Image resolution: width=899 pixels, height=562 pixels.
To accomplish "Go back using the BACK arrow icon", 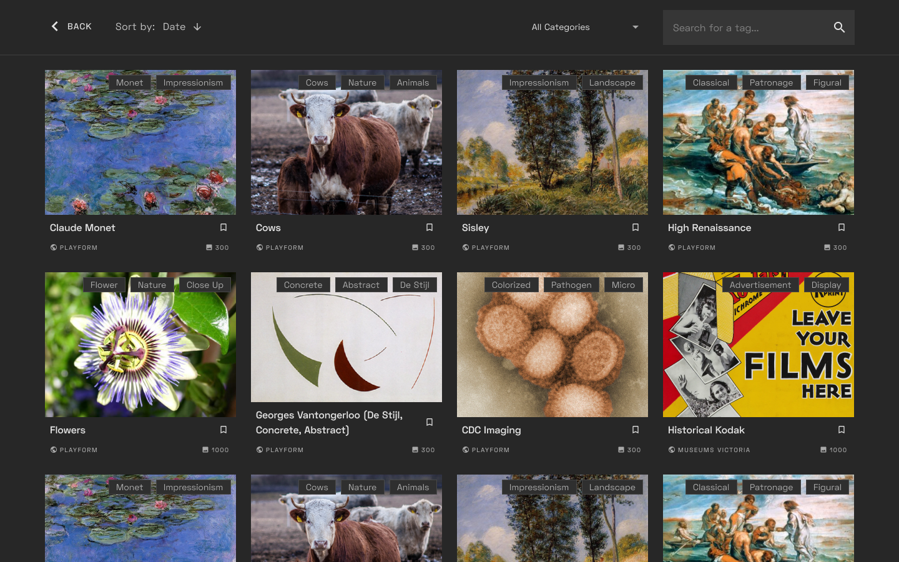I will [55, 26].
